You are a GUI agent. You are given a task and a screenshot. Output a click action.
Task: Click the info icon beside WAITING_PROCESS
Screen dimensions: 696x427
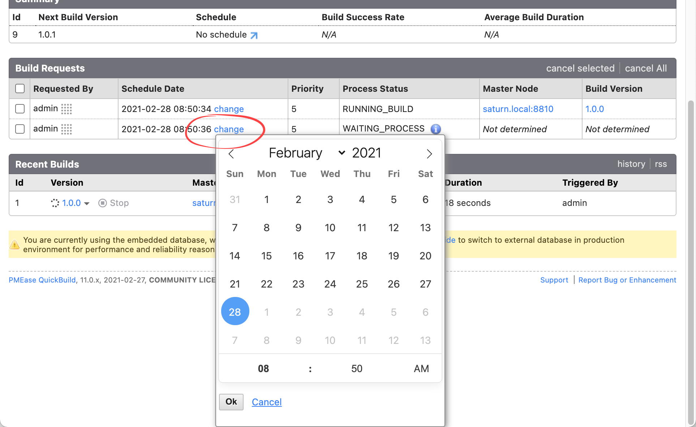[x=436, y=129]
